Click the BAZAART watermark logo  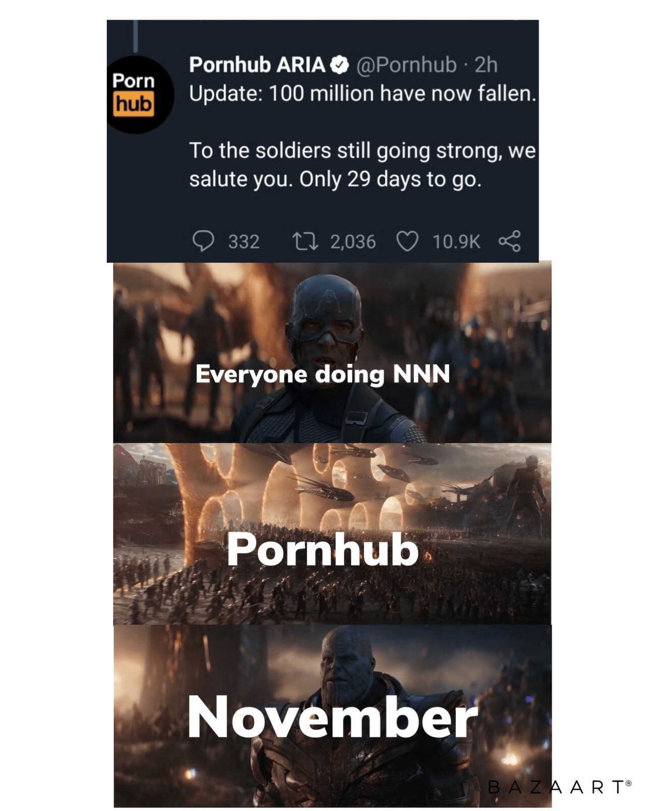(560, 787)
